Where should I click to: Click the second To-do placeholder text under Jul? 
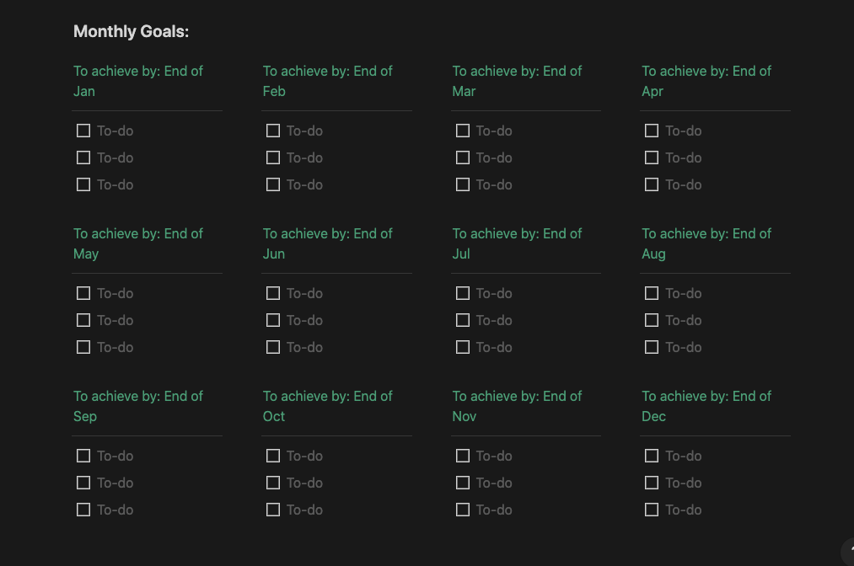pos(494,321)
